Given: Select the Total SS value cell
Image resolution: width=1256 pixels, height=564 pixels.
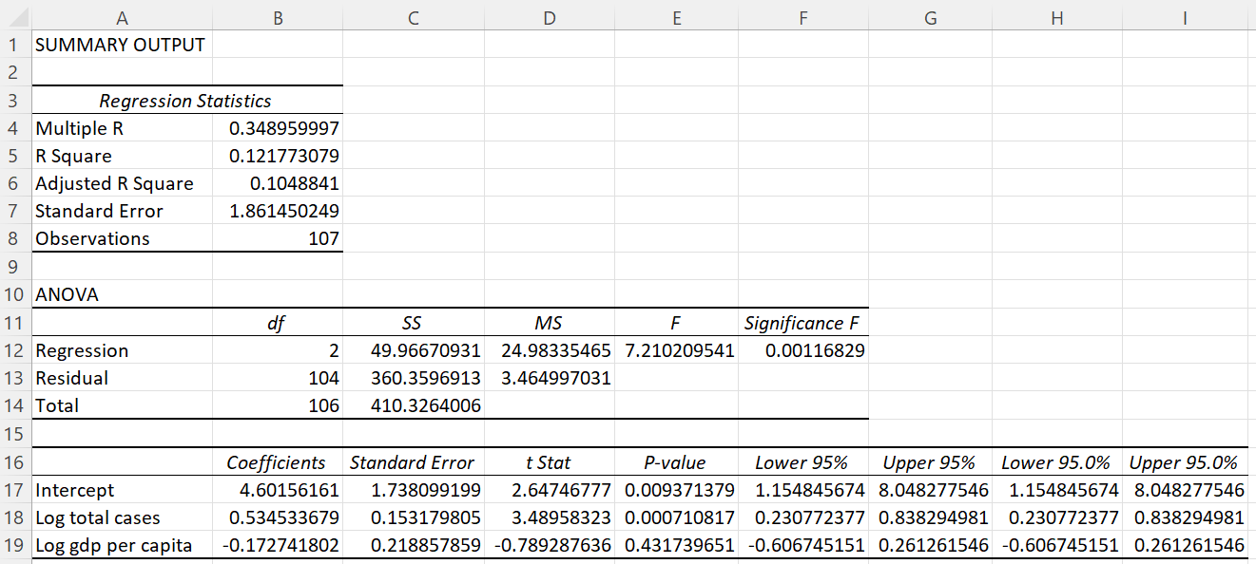Looking at the screenshot, I should (x=413, y=405).
